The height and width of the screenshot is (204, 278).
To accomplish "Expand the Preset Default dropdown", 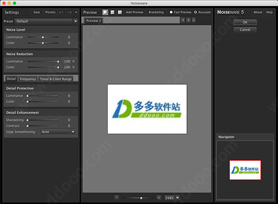I will 75,21.
